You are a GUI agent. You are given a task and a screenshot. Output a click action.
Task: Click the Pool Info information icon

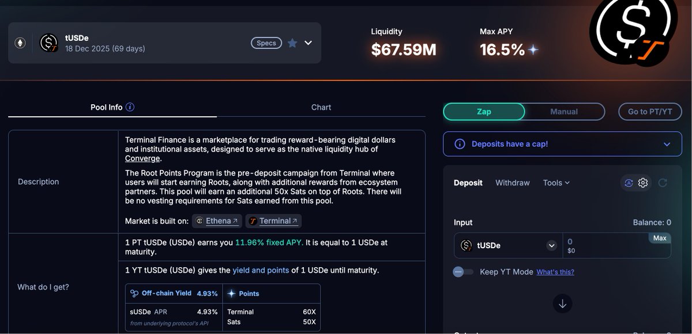tap(130, 107)
